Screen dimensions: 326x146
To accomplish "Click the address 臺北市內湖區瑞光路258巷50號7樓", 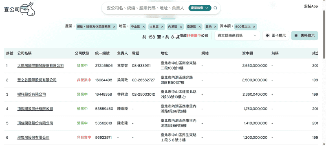I will [x=177, y=80].
